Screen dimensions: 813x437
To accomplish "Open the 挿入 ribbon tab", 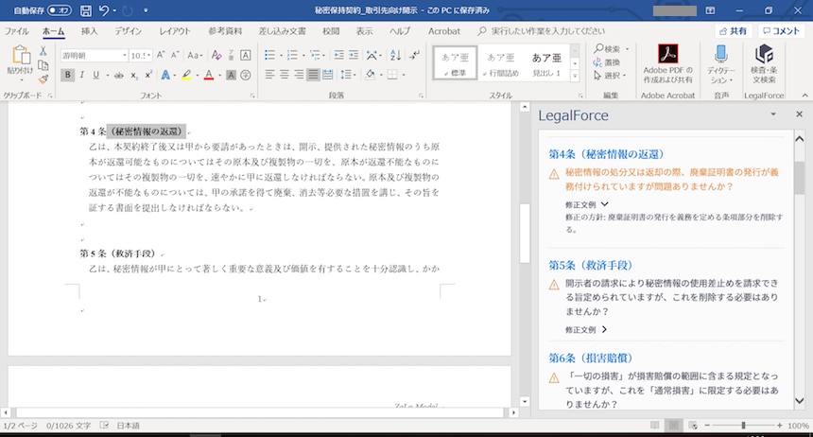I will pyautogui.click(x=89, y=31).
